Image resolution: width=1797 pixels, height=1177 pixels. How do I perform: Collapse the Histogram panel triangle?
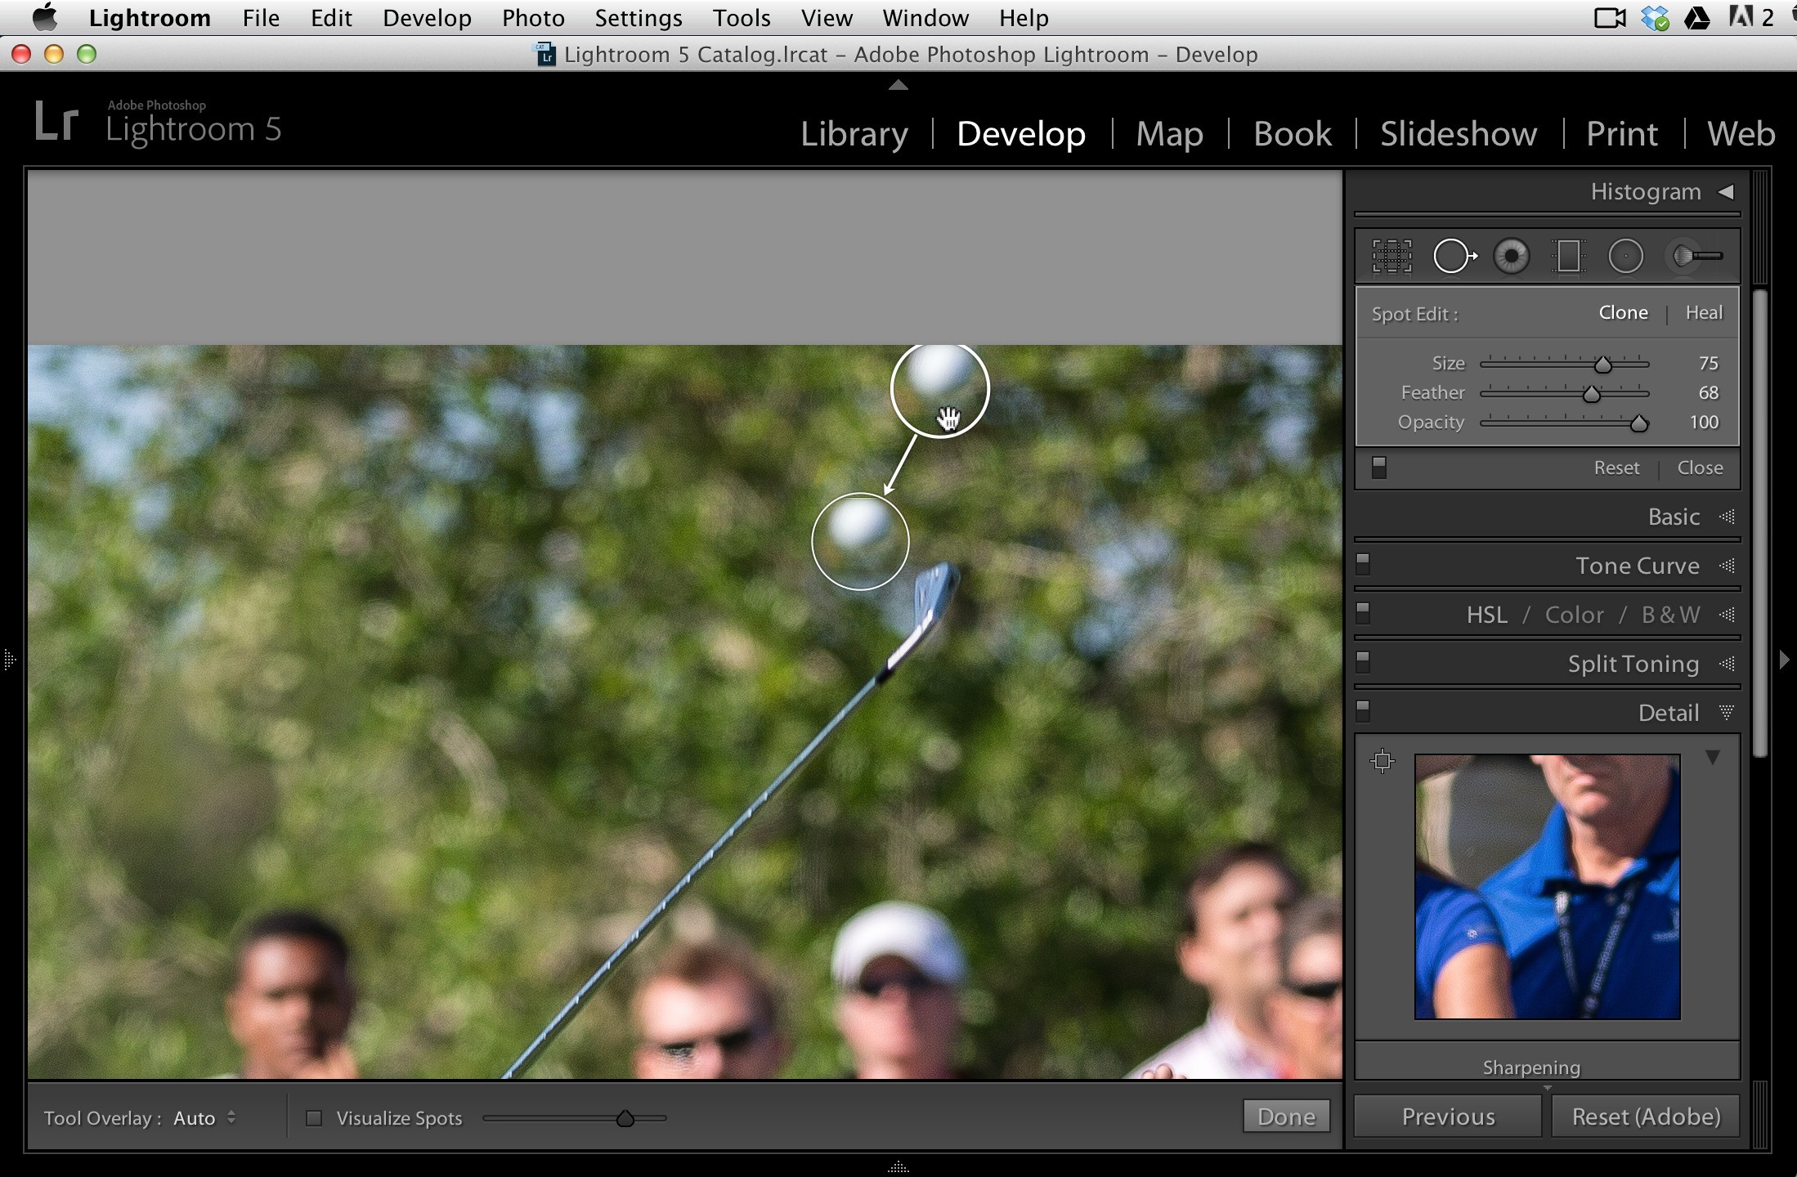1726,191
